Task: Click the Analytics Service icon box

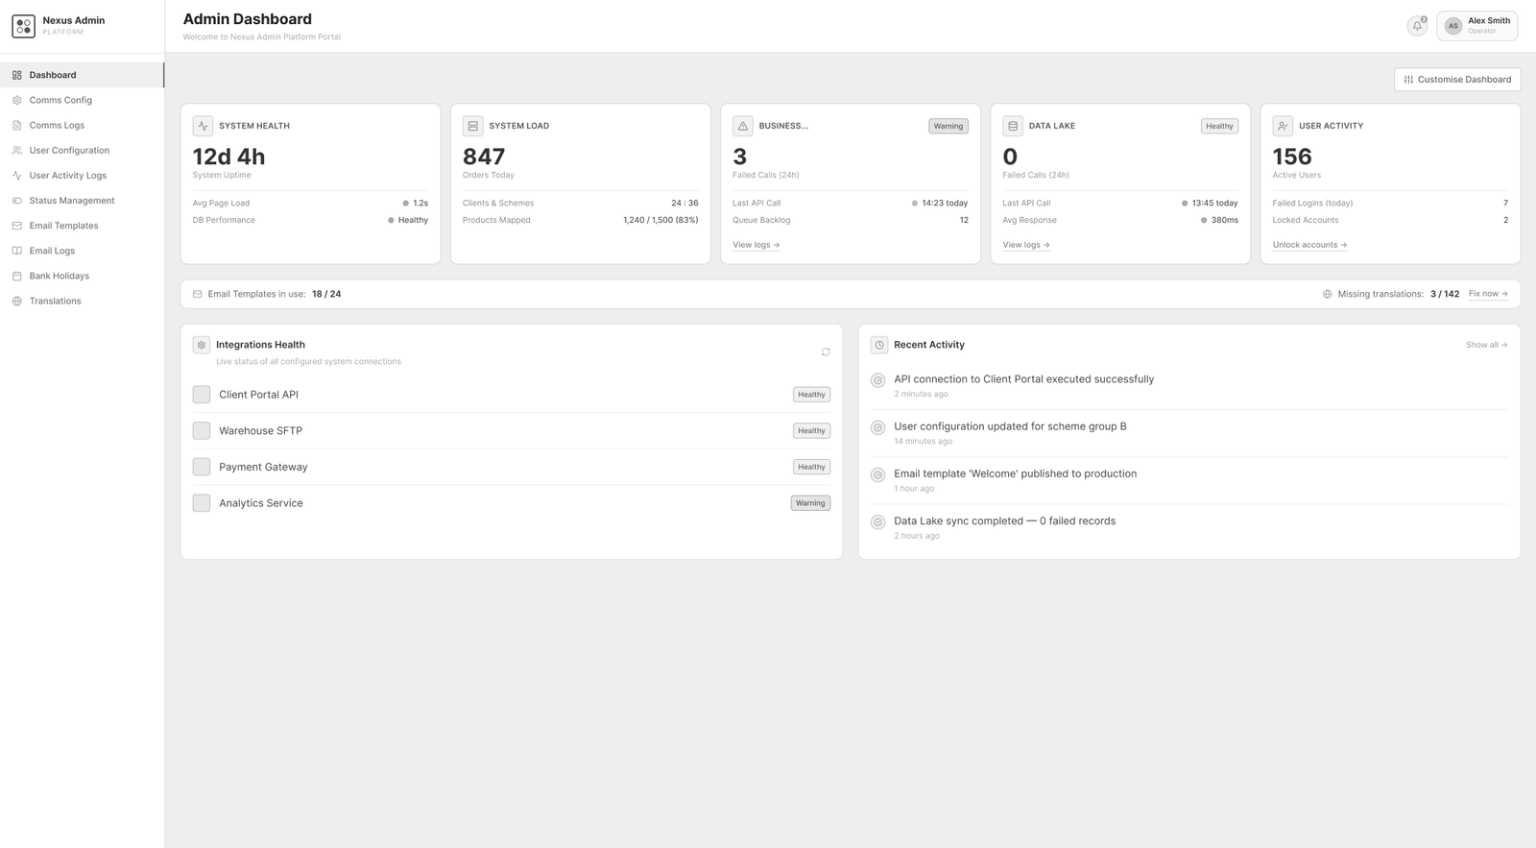Action: tap(202, 503)
